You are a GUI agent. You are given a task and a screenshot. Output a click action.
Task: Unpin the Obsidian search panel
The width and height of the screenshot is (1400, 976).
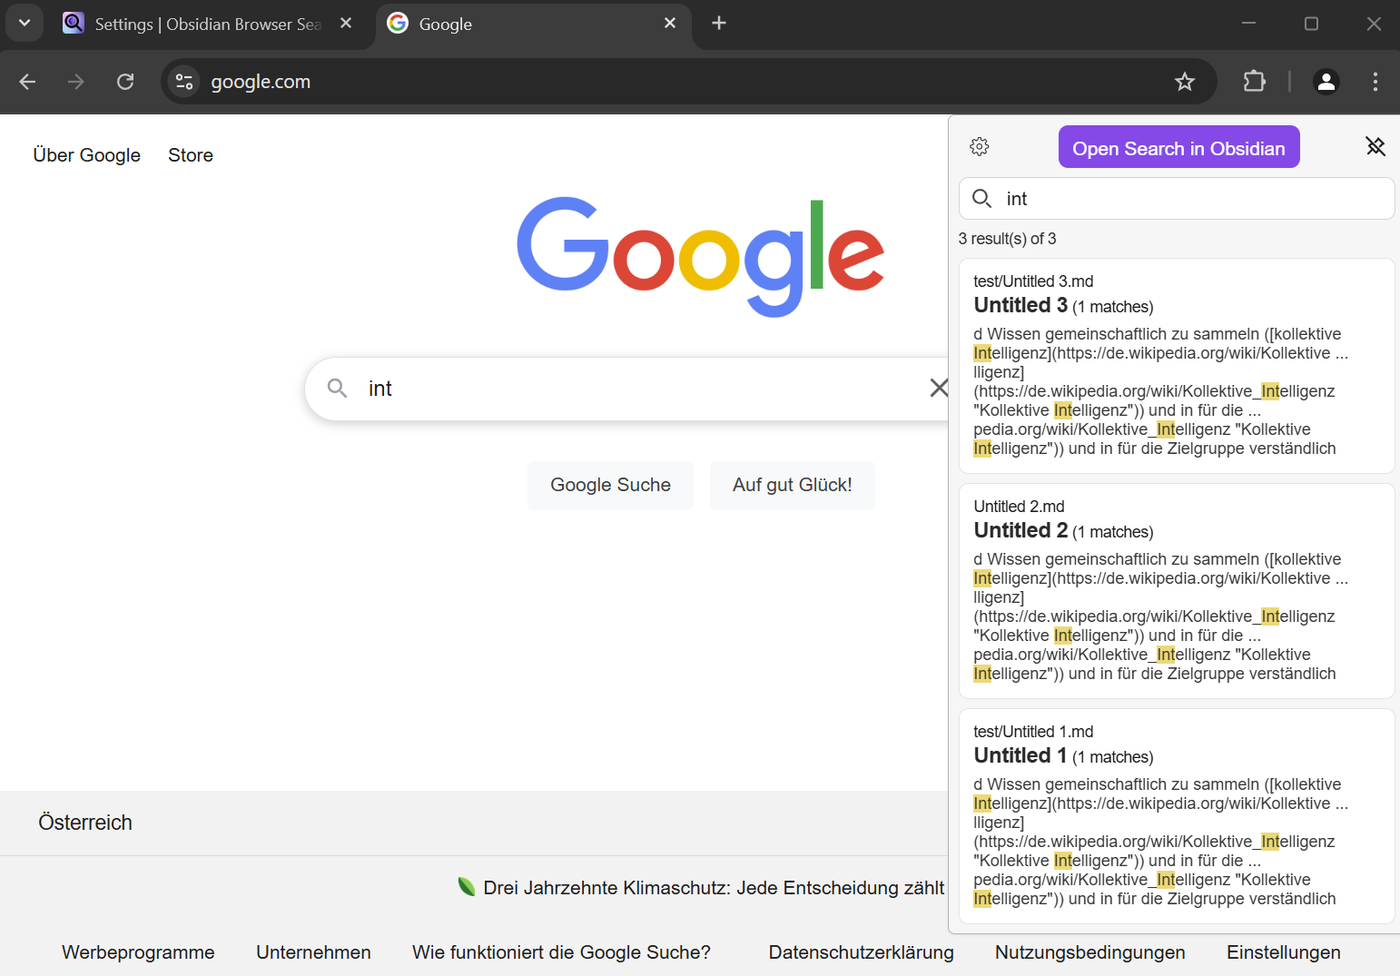pos(1375,146)
